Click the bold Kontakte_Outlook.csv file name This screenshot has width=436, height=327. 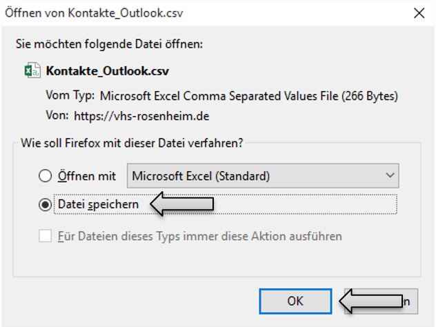[107, 70]
